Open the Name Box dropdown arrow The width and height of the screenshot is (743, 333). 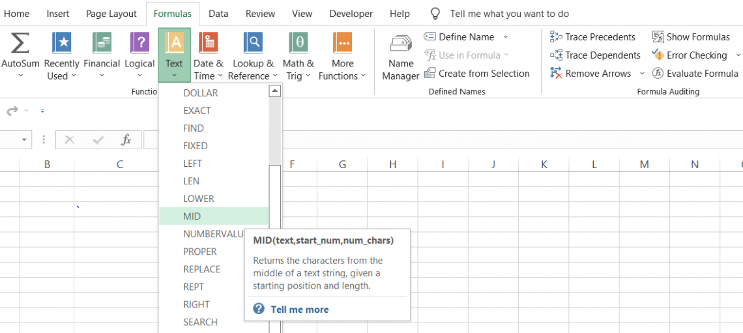coord(25,140)
